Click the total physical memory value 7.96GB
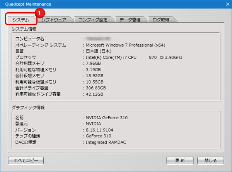This screenshot has width=232, height=172. [93, 63]
